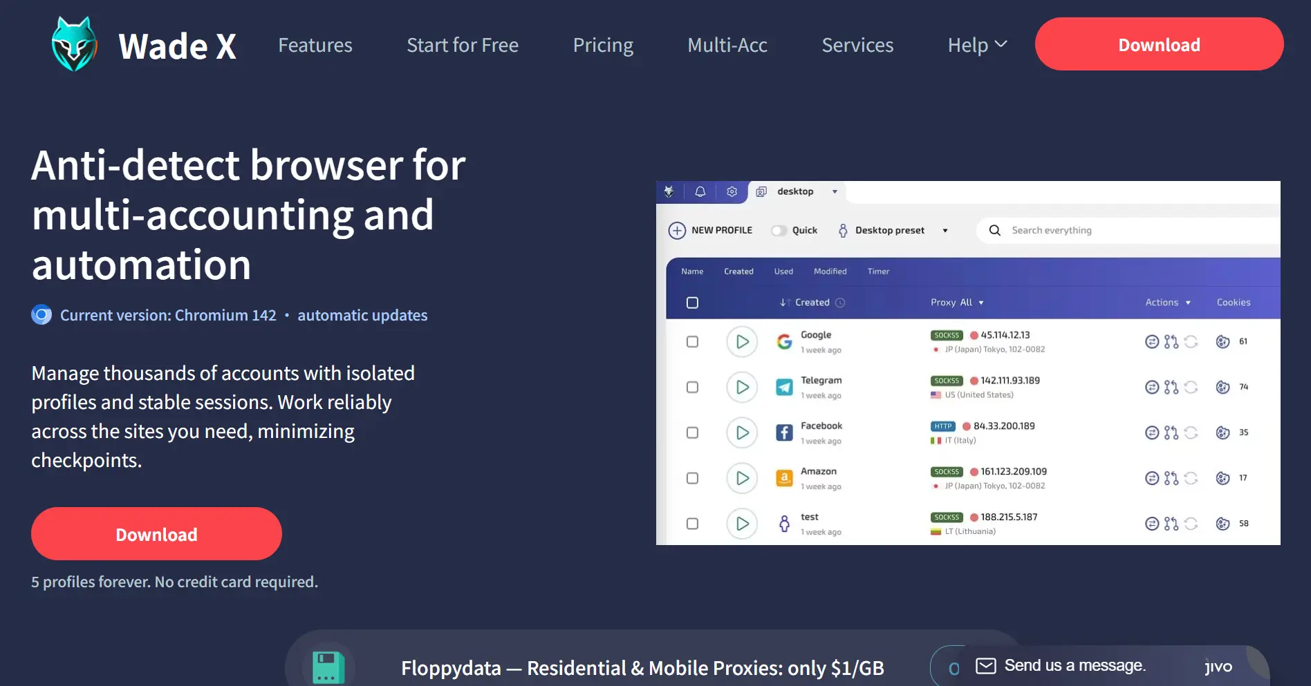This screenshot has height=686, width=1311.
Task: Tick the select-all checkbox in table header
Action: click(692, 303)
